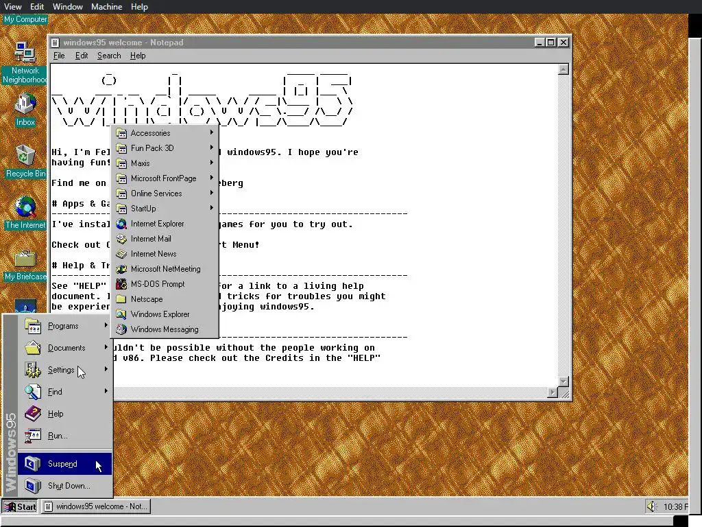Image resolution: width=702 pixels, height=527 pixels.
Task: Click the Notepad horizontal scroll right arrow
Action: pos(553,393)
